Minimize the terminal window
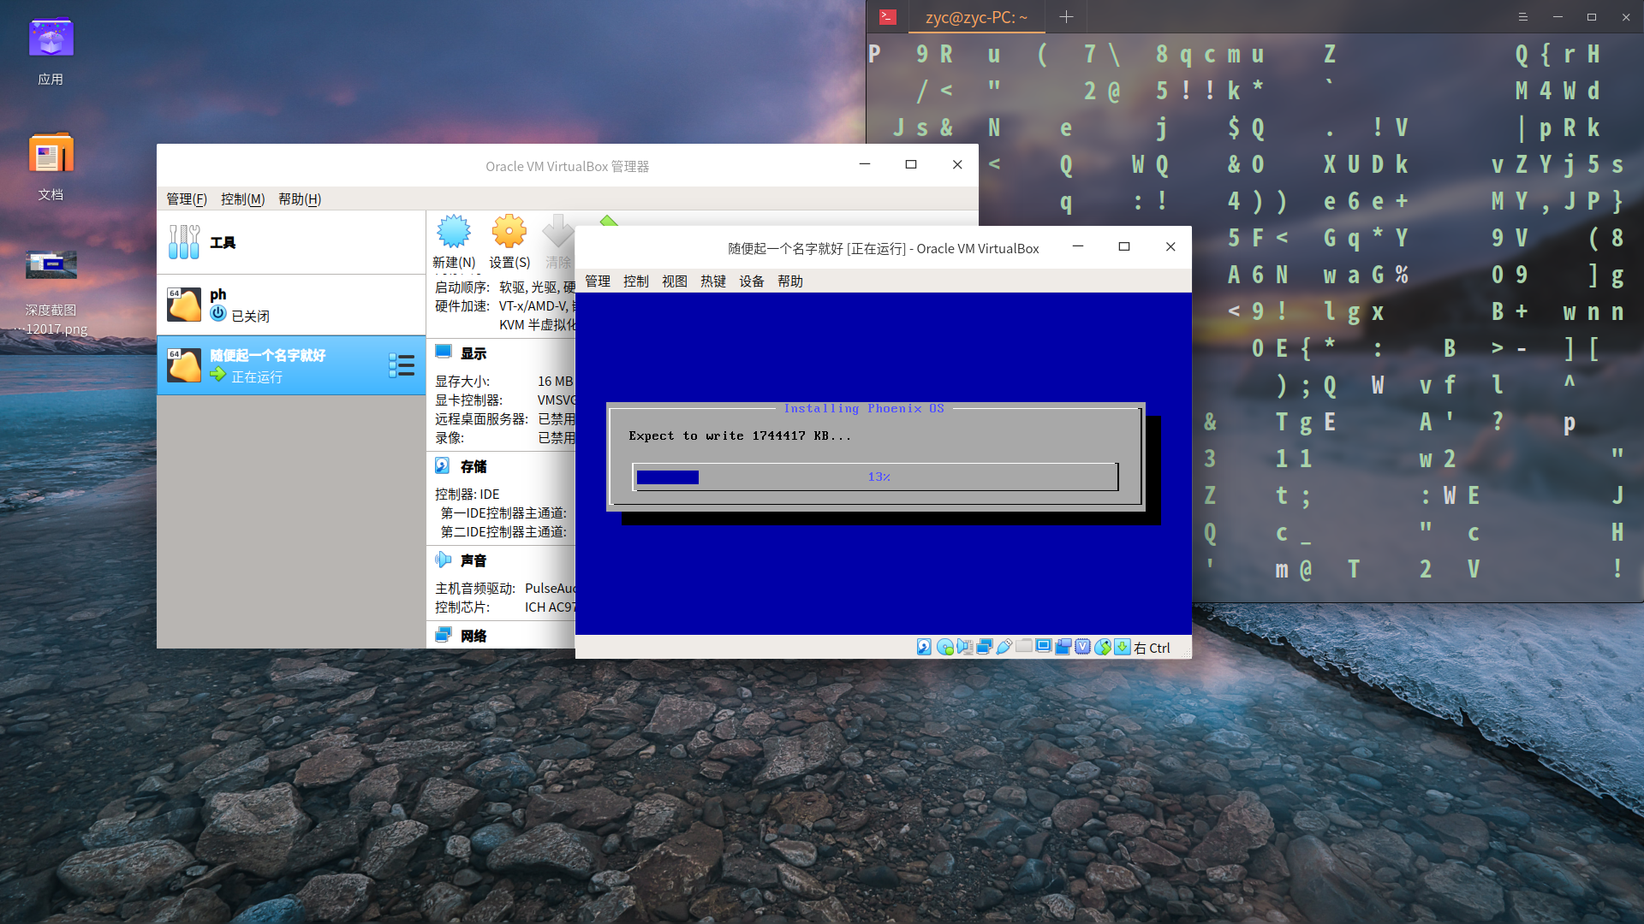The height and width of the screenshot is (924, 1644). (x=1558, y=17)
